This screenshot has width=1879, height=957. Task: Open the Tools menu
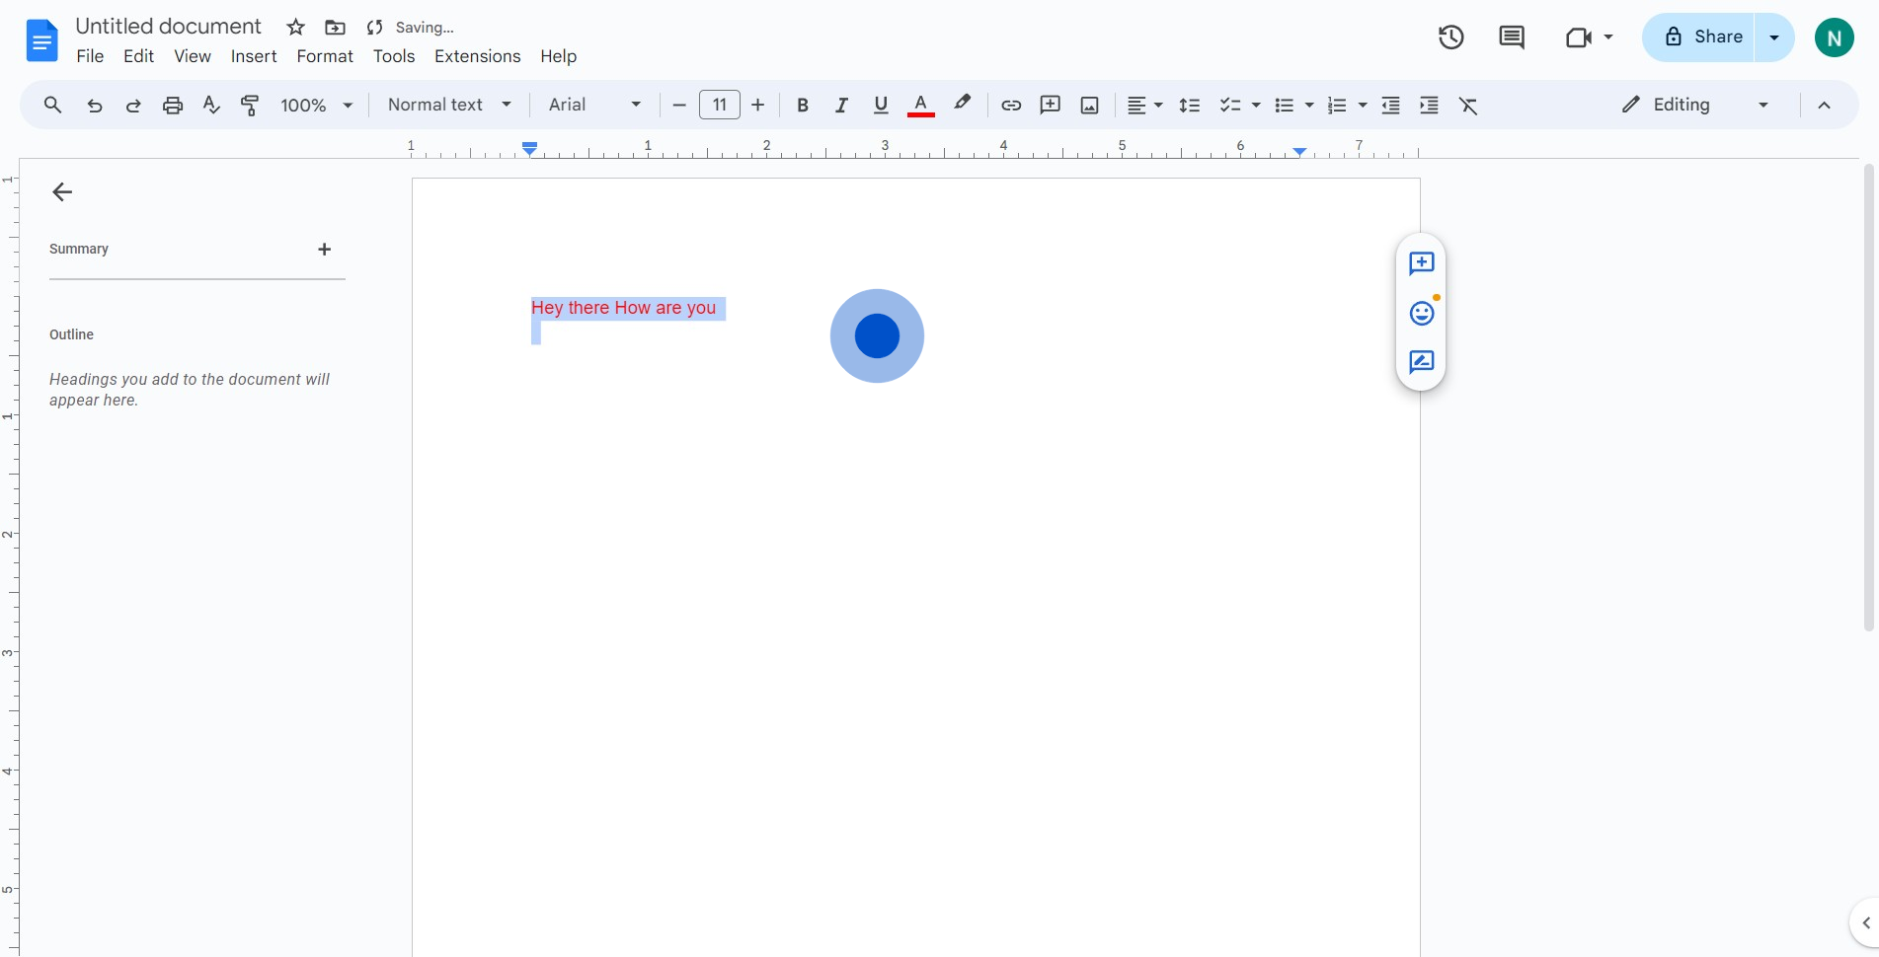[x=394, y=56]
